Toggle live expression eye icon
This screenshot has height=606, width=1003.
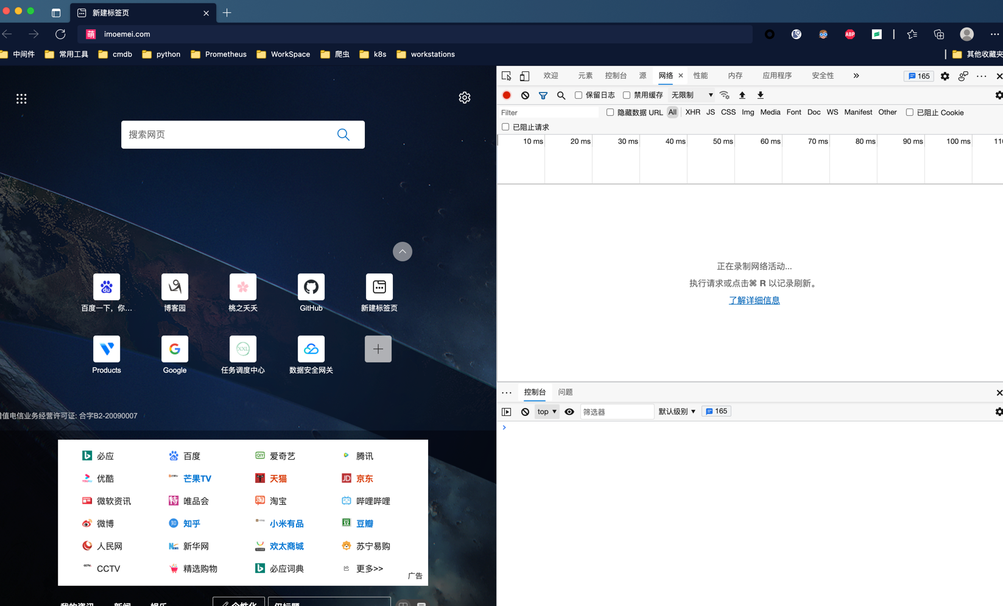pyautogui.click(x=569, y=412)
